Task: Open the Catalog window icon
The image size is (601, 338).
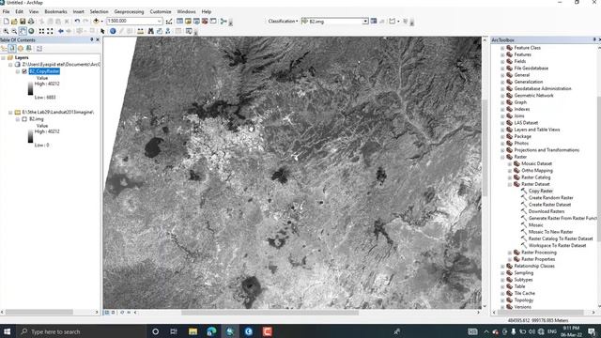Action: click(188, 21)
